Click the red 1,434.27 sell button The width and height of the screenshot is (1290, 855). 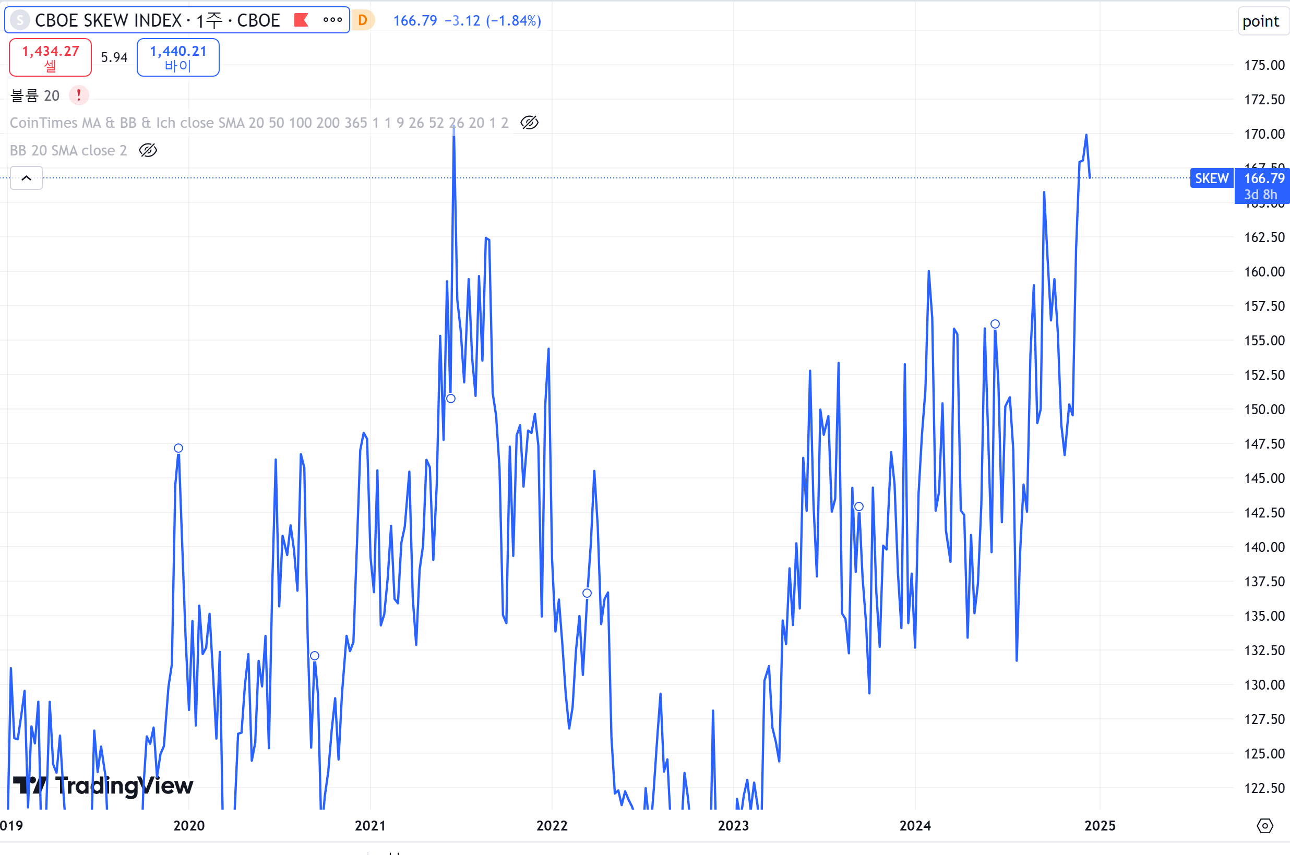(50, 57)
